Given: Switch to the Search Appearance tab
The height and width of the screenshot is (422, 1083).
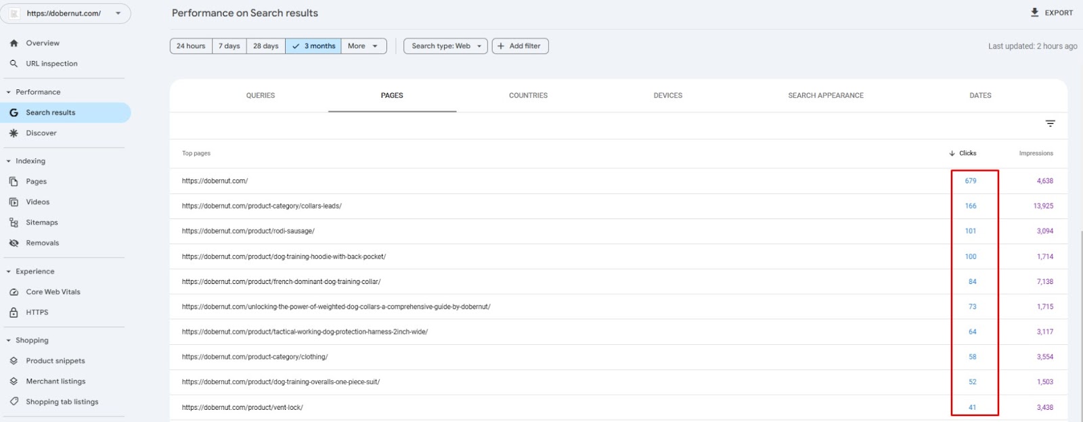Looking at the screenshot, I should 826,95.
